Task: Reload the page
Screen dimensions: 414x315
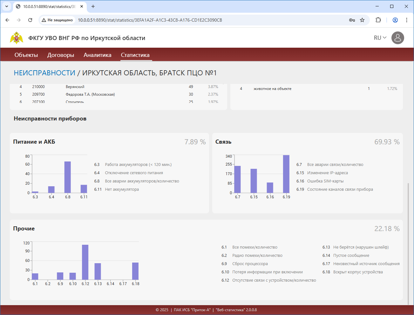Action: (30, 20)
